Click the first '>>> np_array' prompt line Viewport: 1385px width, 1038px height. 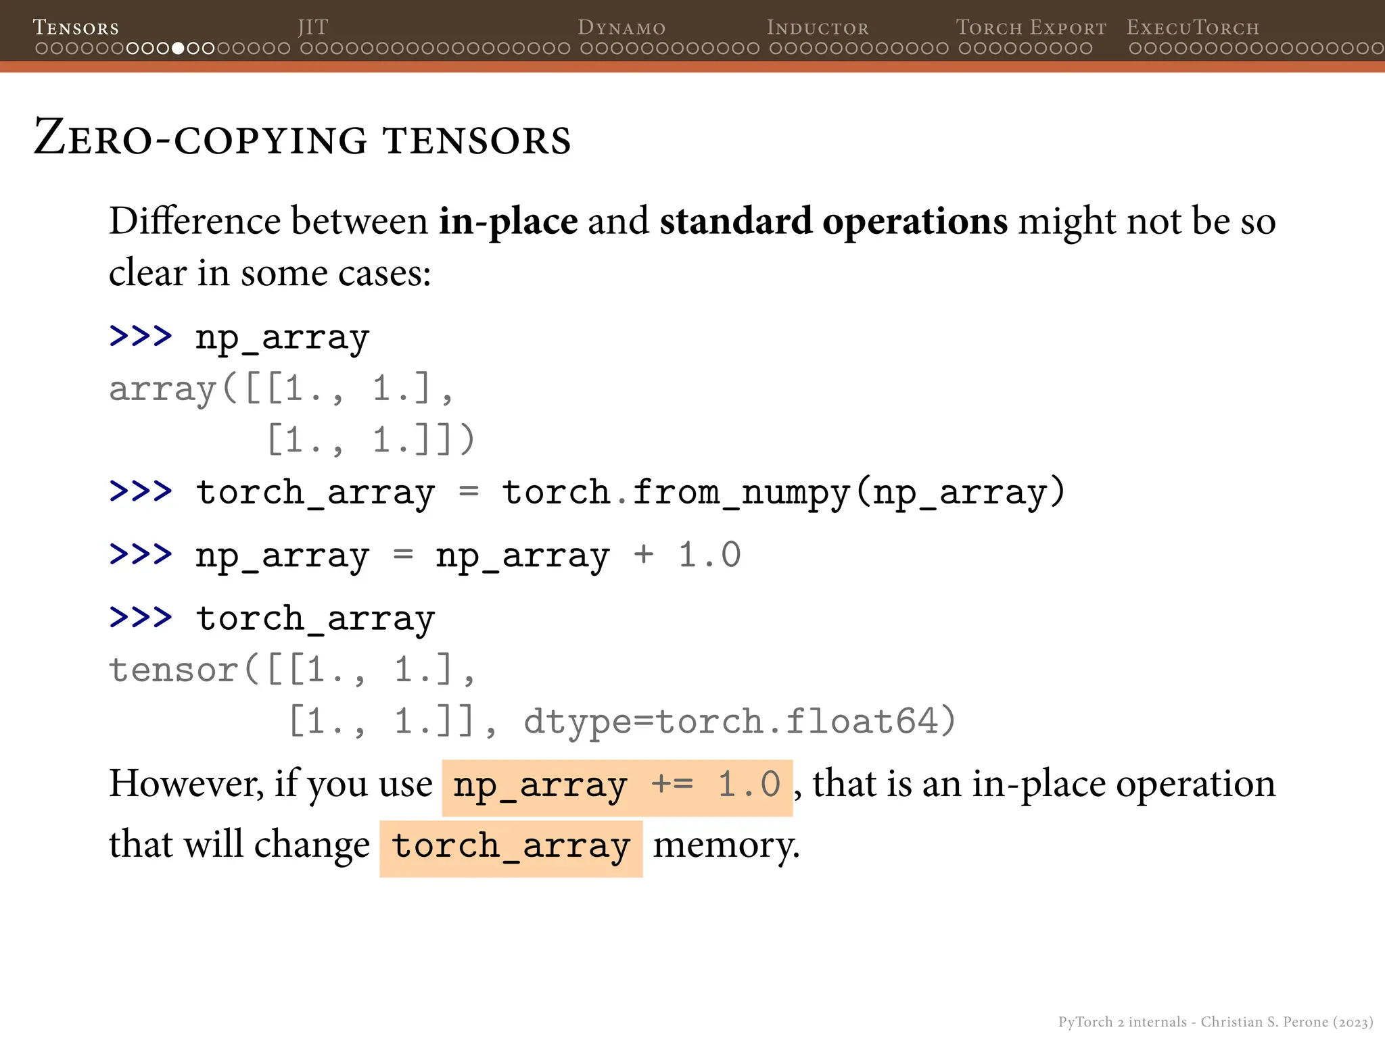239,338
